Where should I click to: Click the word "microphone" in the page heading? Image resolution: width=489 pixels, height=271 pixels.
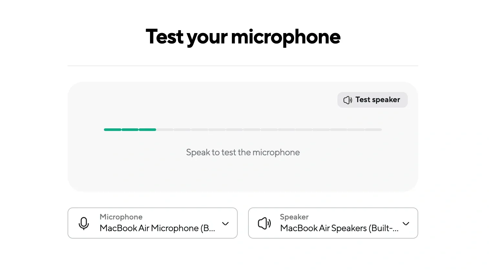coord(286,37)
